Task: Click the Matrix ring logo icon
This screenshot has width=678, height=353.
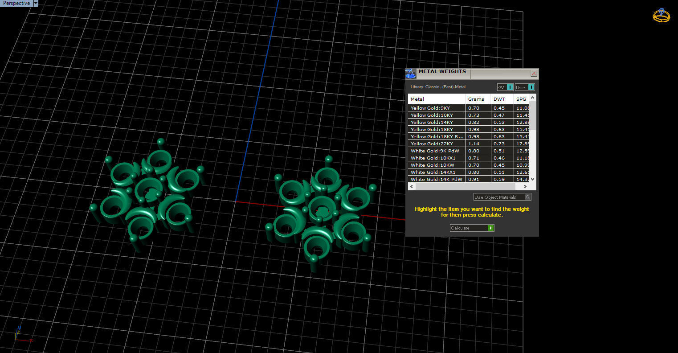Action: [x=662, y=16]
